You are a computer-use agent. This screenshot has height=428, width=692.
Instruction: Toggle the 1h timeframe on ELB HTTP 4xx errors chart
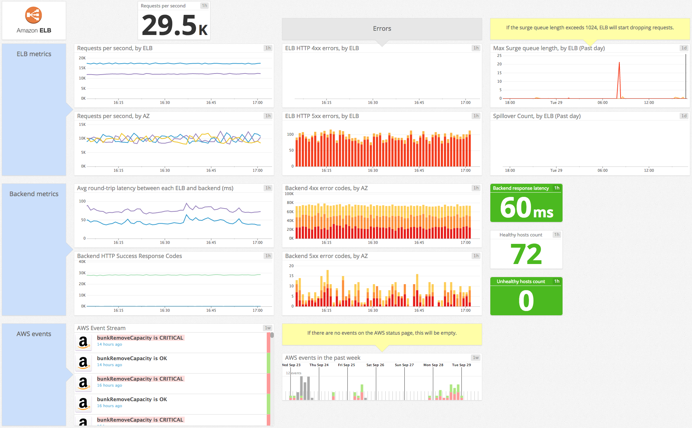coord(476,48)
